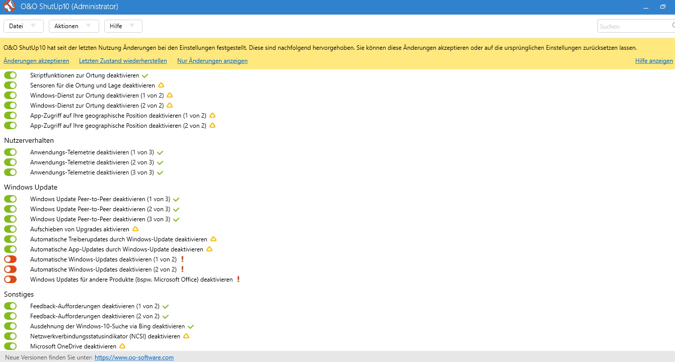Click the O&O ShutUp10 app logo
675x362 pixels.
pyautogui.click(x=10, y=7)
